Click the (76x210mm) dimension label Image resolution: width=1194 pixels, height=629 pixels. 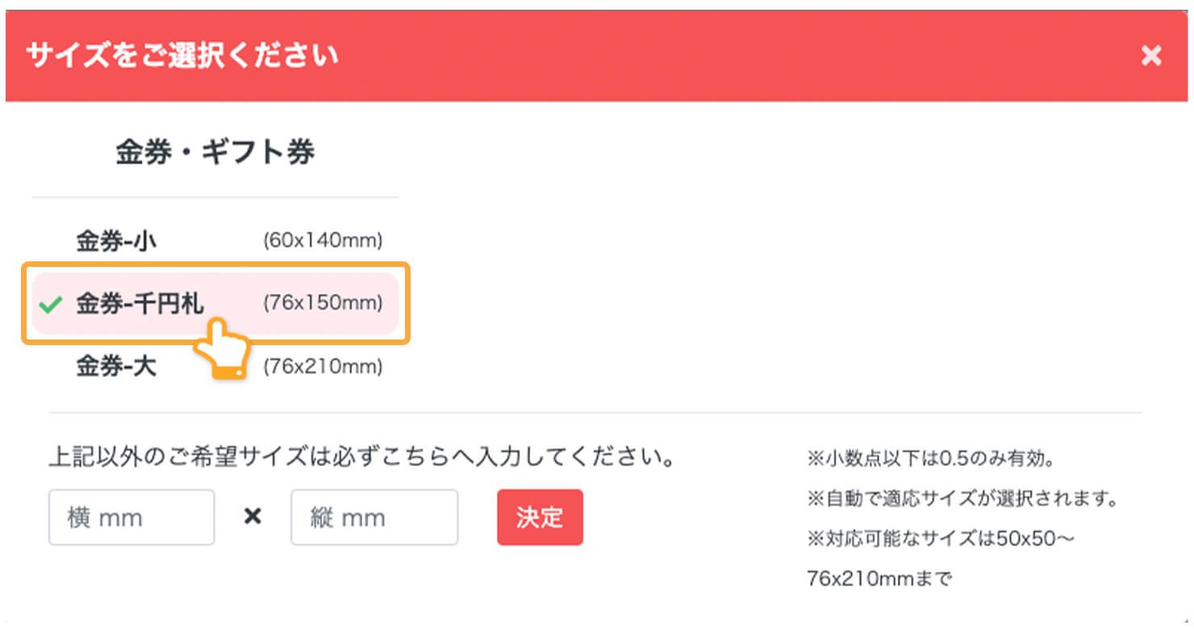323,367
